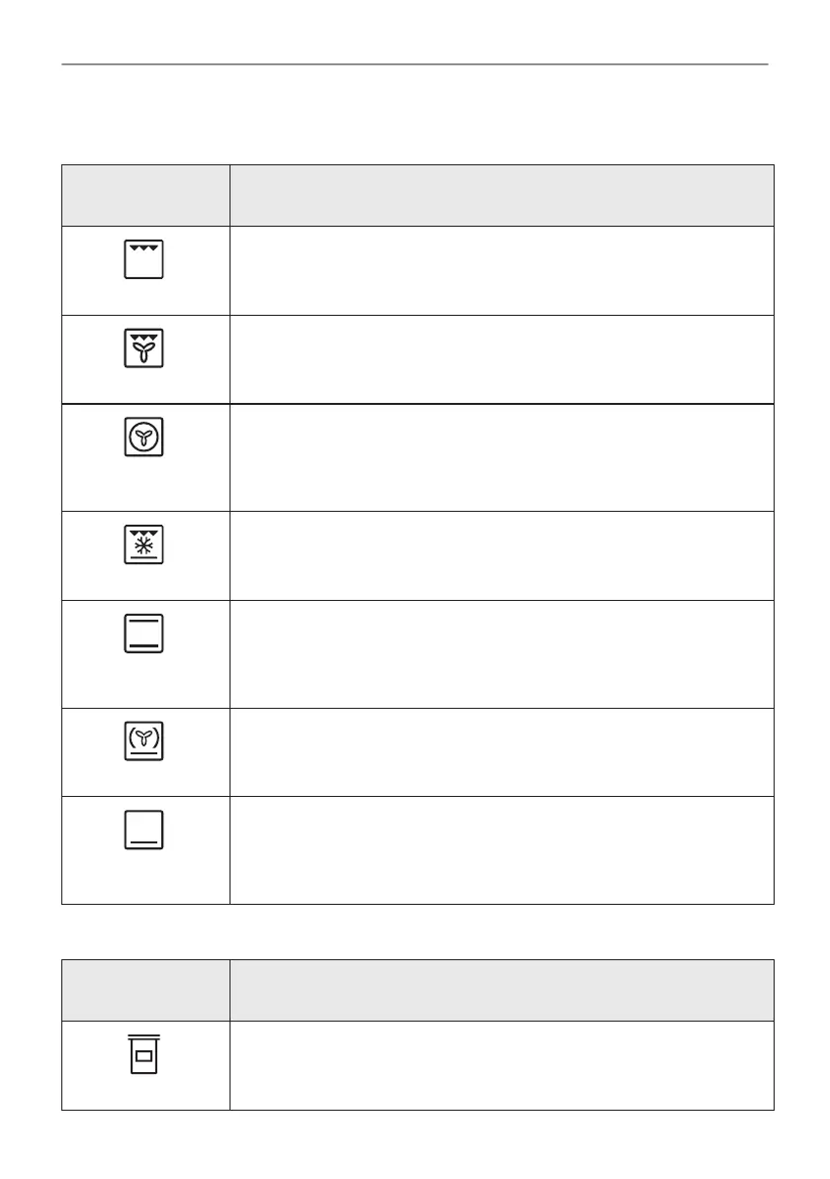Click the description cell beside jar-shaped icon
Viewport: 830px width, 1179px height.
tap(502, 1065)
